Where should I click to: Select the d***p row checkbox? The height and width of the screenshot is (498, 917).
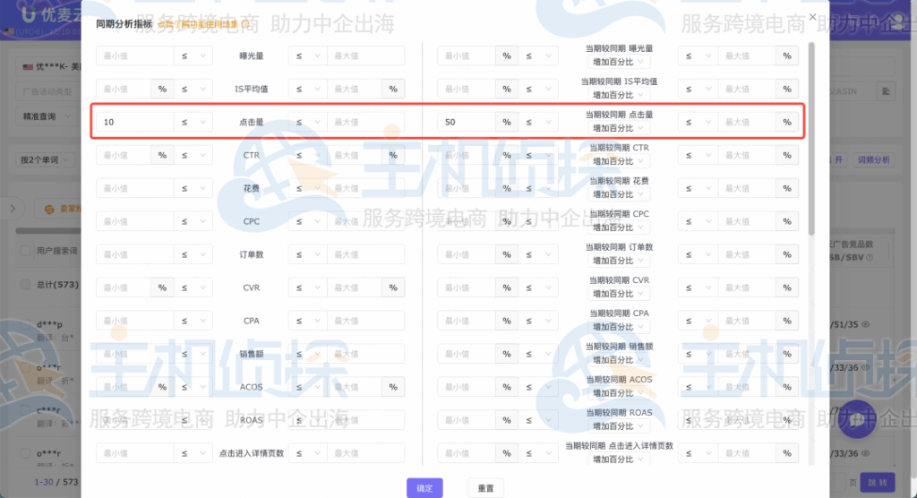point(25,323)
